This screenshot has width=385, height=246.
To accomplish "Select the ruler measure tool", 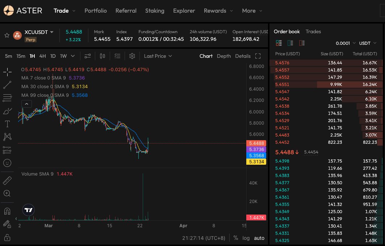I will (7, 180).
